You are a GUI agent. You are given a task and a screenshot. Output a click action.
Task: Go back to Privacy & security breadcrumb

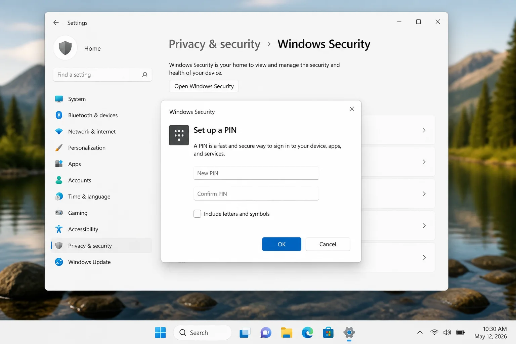tap(215, 44)
